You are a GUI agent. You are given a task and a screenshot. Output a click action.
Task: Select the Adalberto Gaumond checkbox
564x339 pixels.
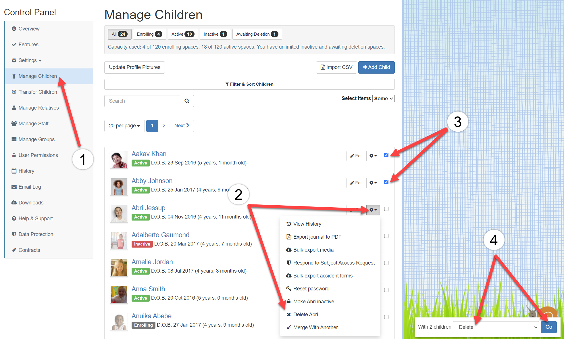tap(386, 236)
